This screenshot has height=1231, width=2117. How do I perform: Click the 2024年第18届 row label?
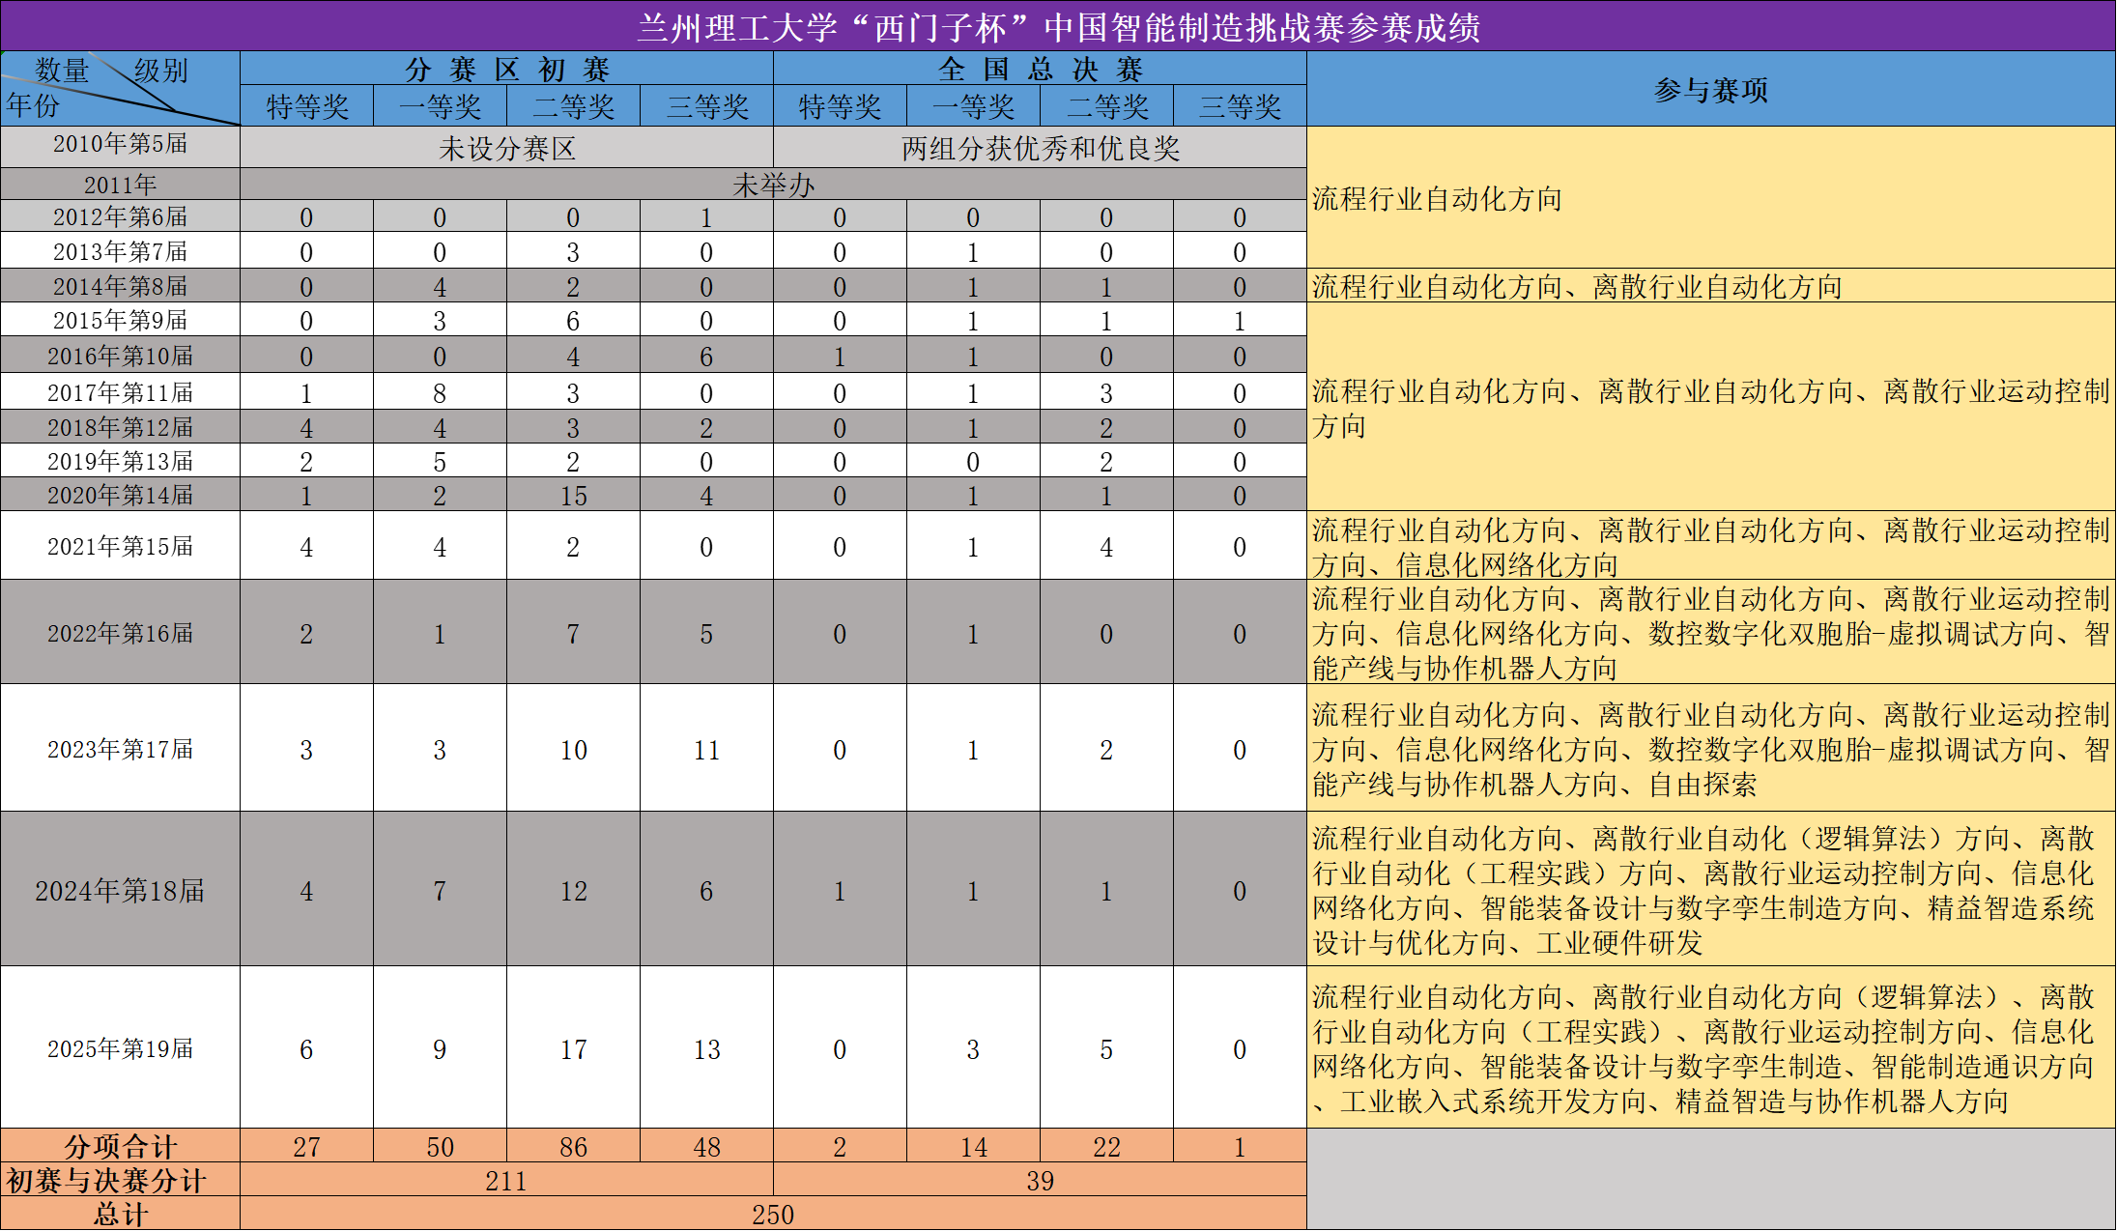point(120,890)
